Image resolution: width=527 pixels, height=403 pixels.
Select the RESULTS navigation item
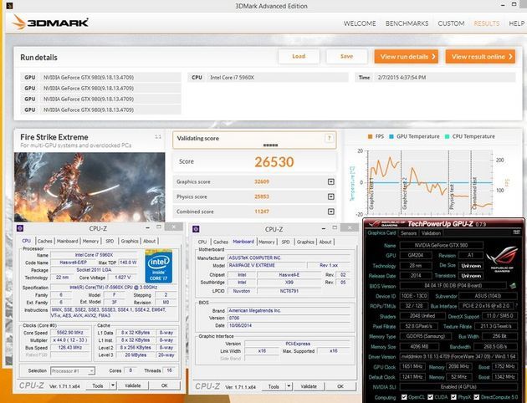click(x=487, y=23)
